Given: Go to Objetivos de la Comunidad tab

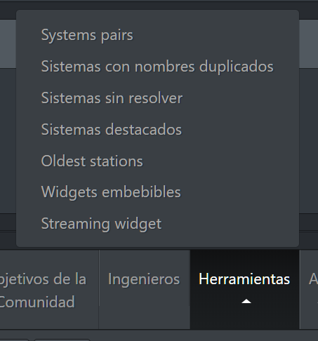Looking at the screenshot, I should [48, 289].
